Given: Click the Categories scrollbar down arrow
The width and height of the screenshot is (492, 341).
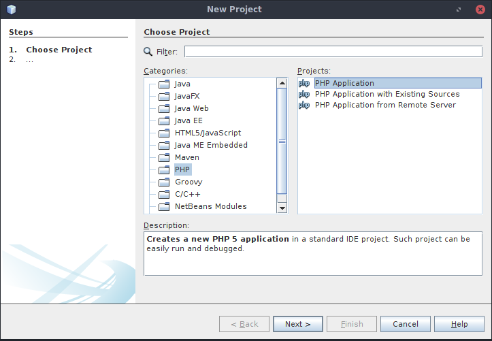Looking at the screenshot, I should point(282,208).
